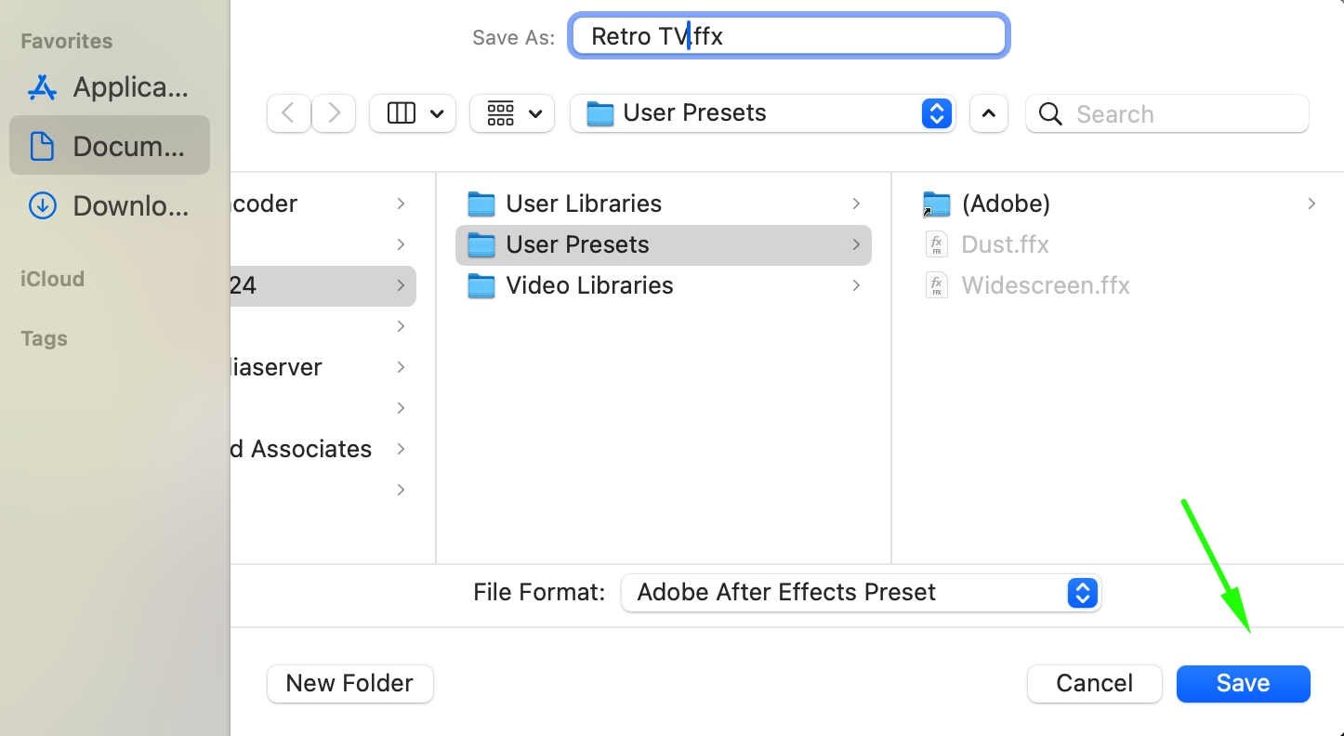
Task: Create a New Folder
Action: pos(349,684)
